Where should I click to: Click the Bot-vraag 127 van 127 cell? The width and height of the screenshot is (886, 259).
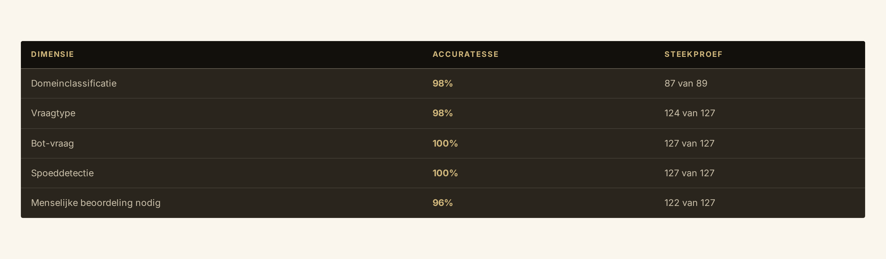[689, 144]
